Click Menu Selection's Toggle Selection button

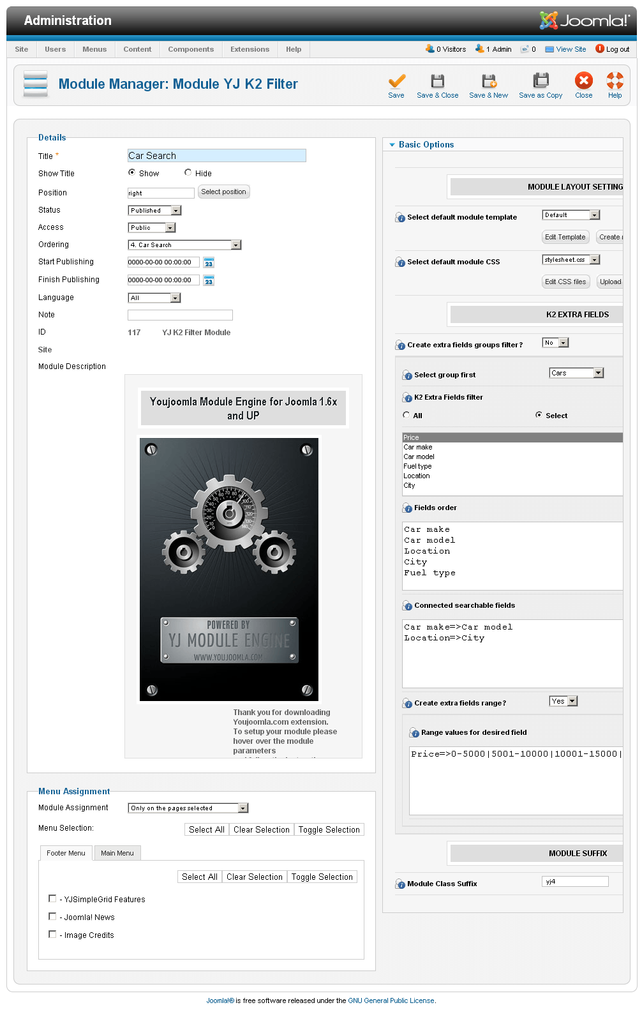tap(329, 829)
